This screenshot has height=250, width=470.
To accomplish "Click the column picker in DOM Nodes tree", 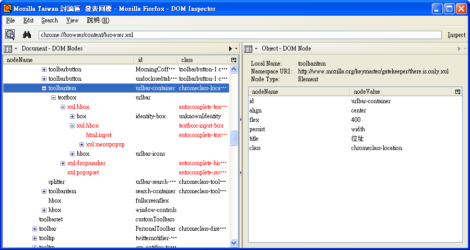I will pos(233,60).
